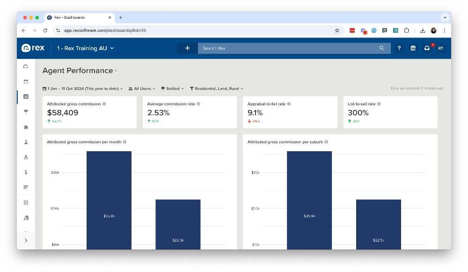The height and width of the screenshot is (272, 468).
Task: Open the calendar icon in left sidebar
Action: (x=26, y=81)
